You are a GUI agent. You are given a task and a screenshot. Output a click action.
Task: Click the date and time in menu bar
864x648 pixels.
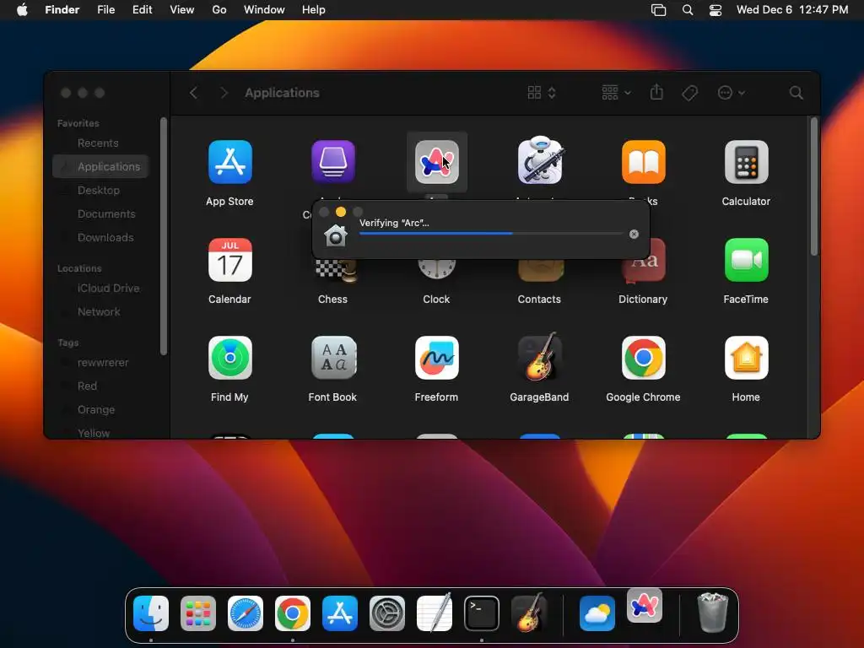[791, 9]
